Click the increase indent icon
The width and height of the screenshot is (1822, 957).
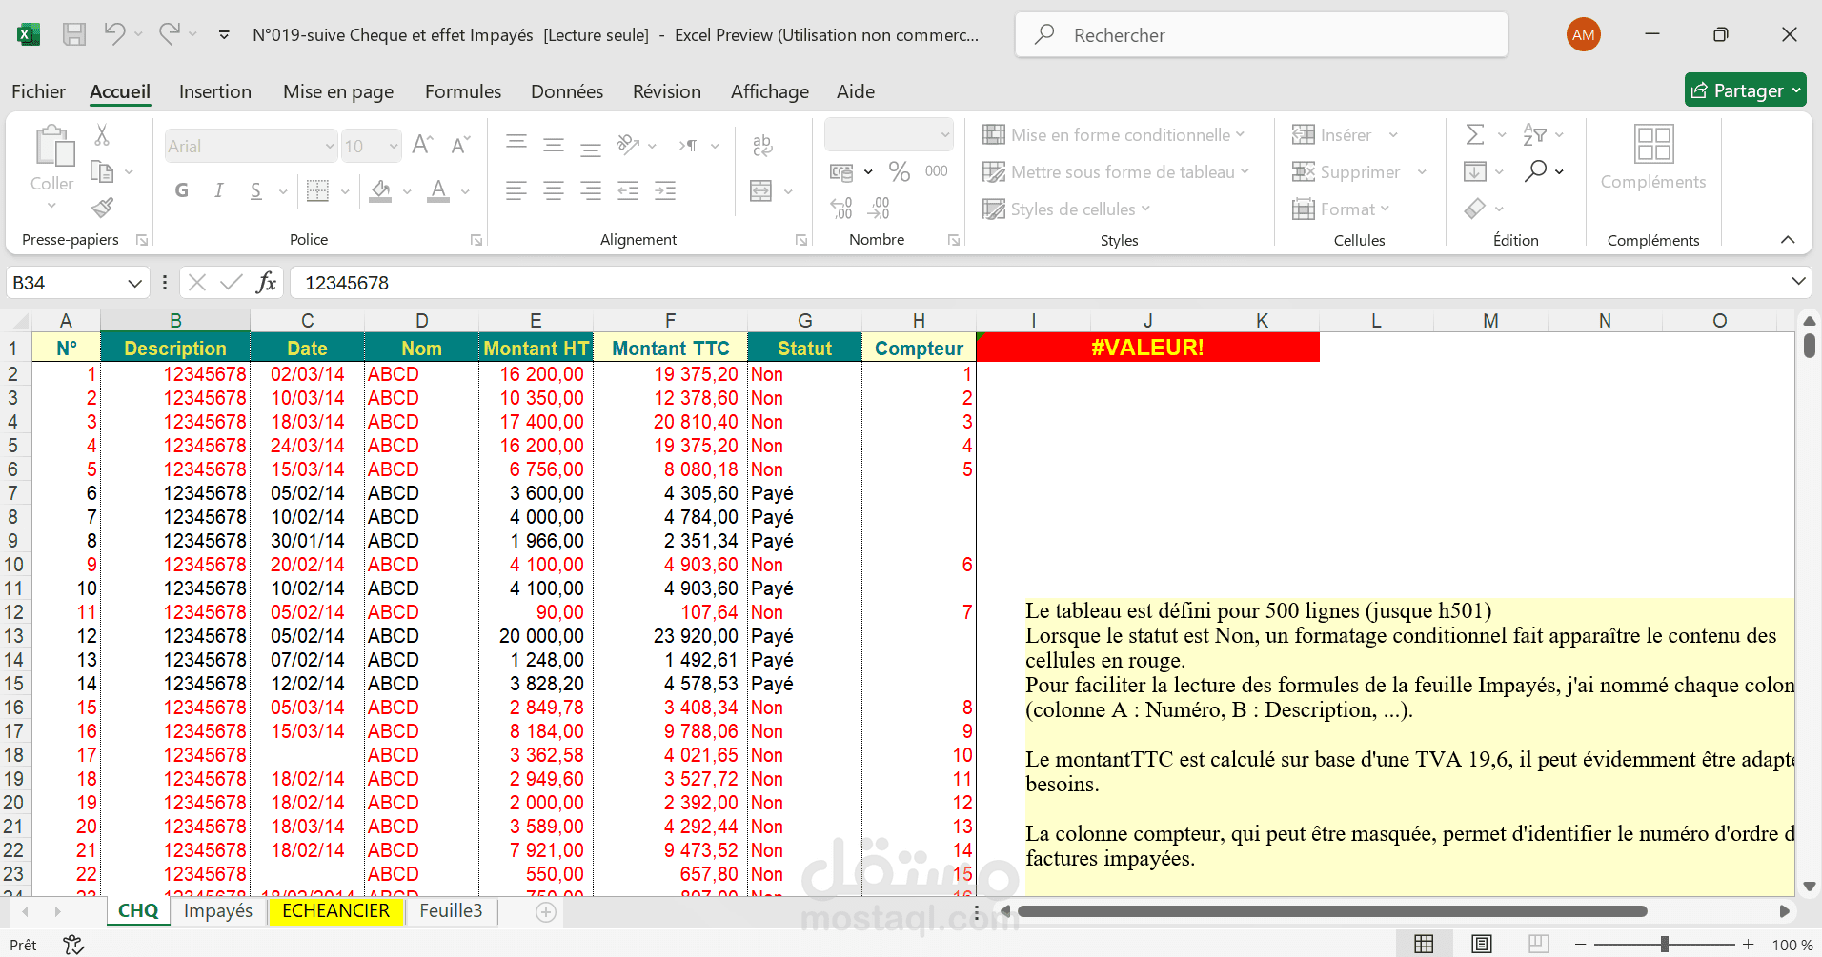coord(665,190)
